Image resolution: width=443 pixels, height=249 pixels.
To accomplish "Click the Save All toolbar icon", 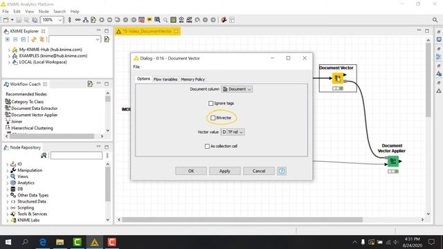I will pos(35,20).
